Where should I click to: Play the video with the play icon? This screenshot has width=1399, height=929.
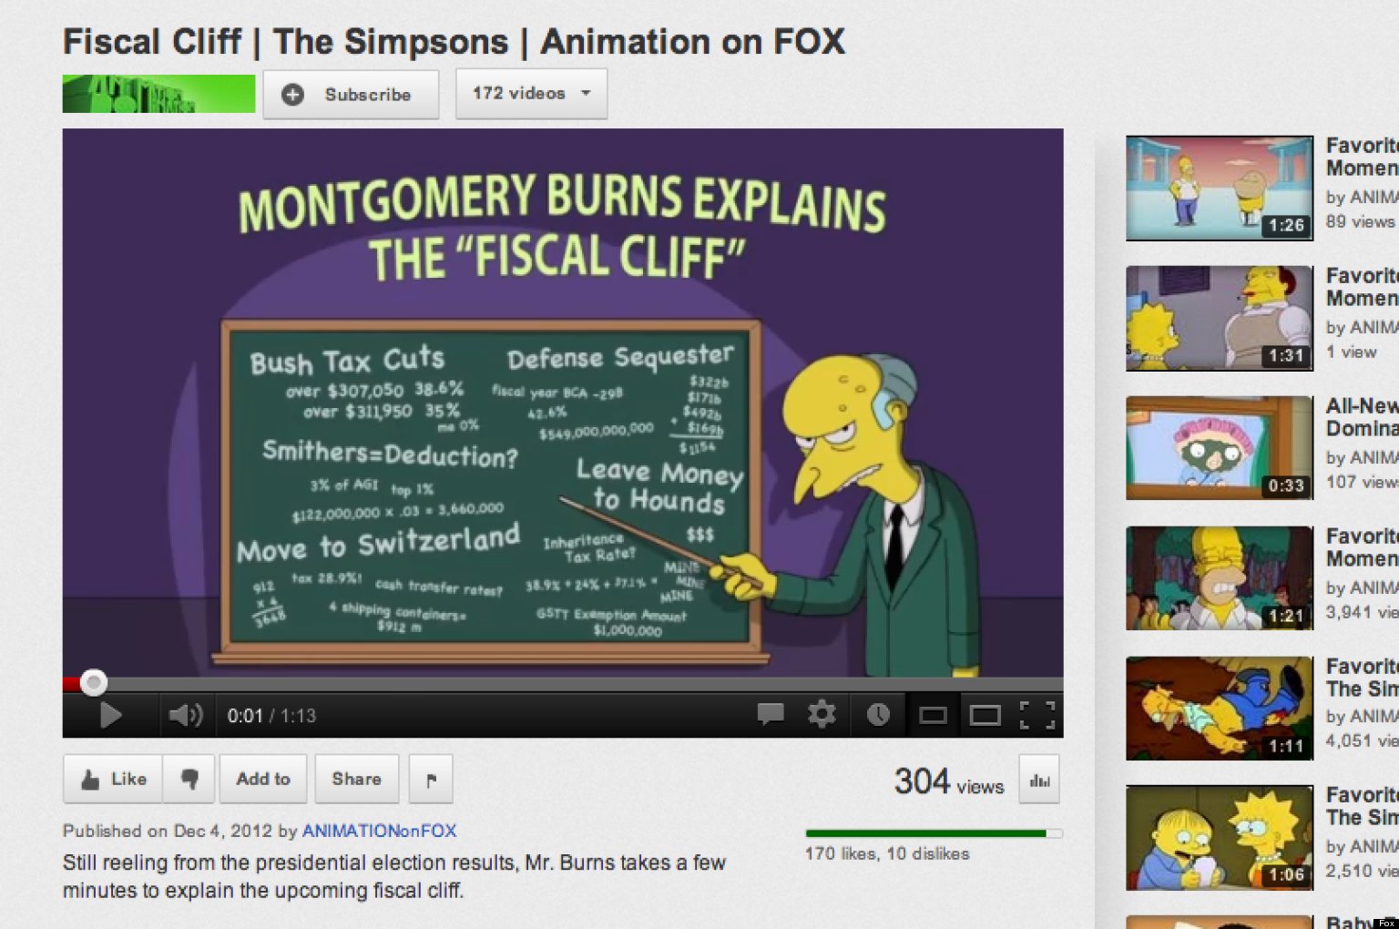tap(110, 715)
